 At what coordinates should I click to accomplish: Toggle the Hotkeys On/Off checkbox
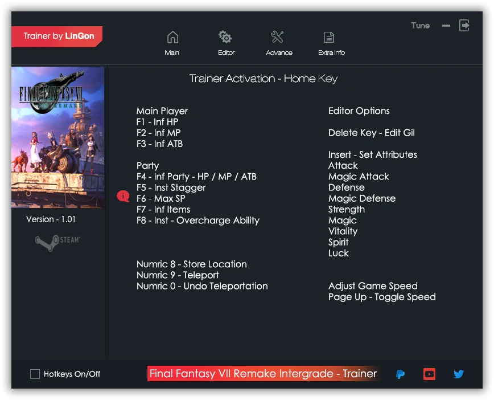[35, 374]
